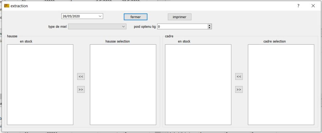The image size is (322, 133).
Task: Select the cadre selection list box
Action: coord(281,85)
